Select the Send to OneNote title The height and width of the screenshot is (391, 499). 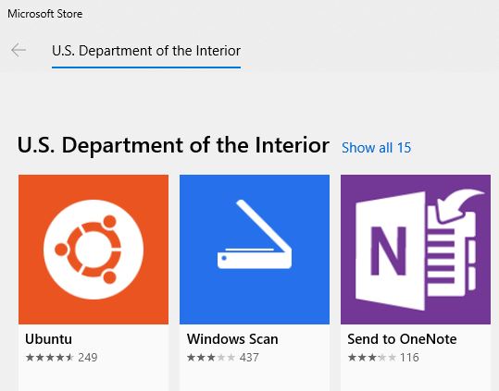tap(402, 339)
